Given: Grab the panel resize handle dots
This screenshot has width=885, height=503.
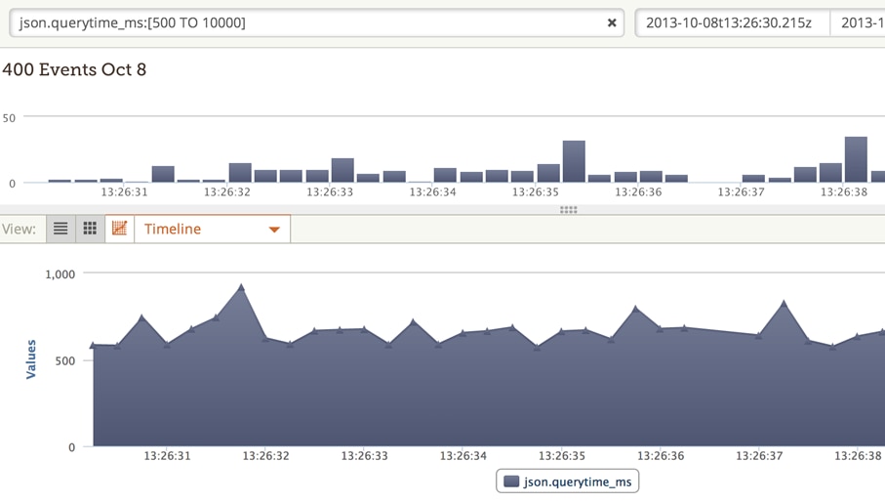Looking at the screenshot, I should coord(568,210).
